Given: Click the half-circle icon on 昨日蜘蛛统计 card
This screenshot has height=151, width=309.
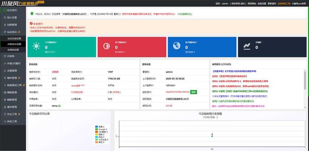Looking at the screenshot, I should point(106,46).
